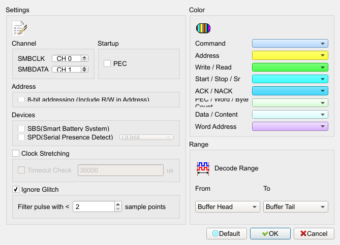Open the Buffer Head range dropdown
Image resolution: width=340 pixels, height=245 pixels.
pyautogui.click(x=228, y=206)
